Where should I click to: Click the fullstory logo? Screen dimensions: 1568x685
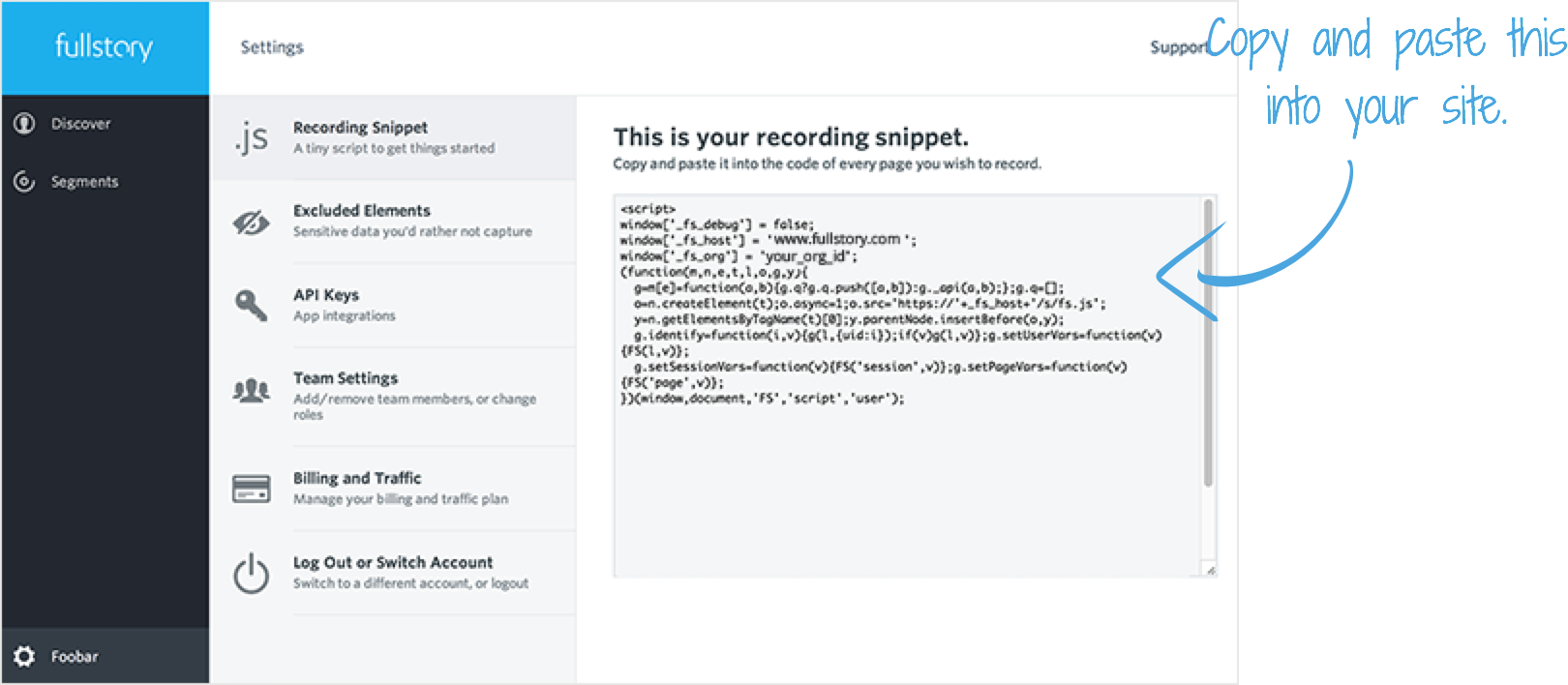tap(104, 46)
